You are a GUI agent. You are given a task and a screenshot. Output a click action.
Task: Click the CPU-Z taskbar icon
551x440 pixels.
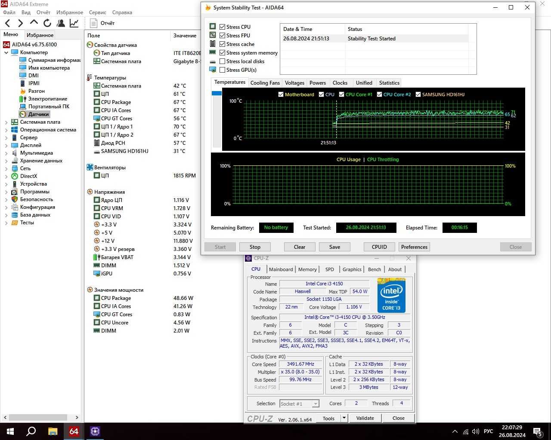[95, 431]
